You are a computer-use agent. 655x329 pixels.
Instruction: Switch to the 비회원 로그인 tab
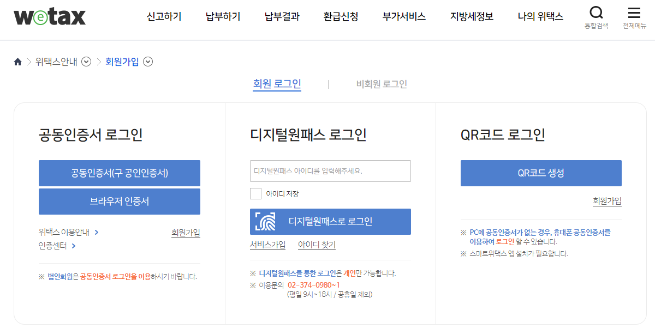coord(382,84)
